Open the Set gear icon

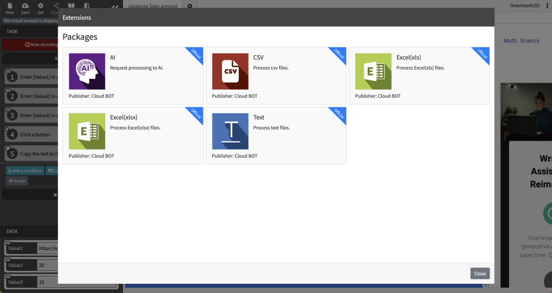click(x=40, y=5)
